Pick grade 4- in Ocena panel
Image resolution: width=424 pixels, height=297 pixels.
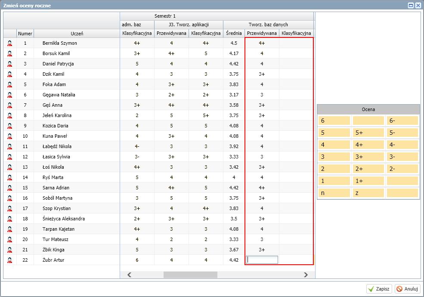[402, 145]
